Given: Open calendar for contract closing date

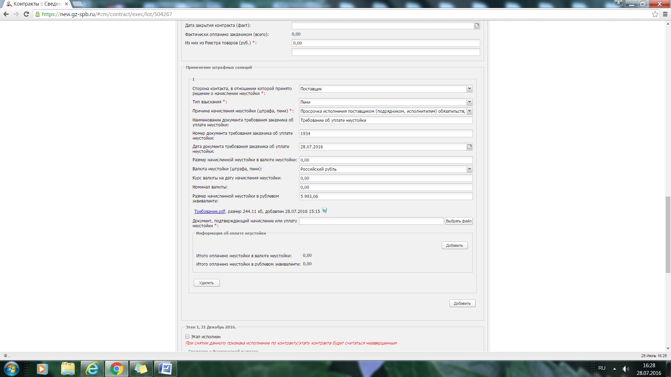Looking at the screenshot, I should click(477, 25).
